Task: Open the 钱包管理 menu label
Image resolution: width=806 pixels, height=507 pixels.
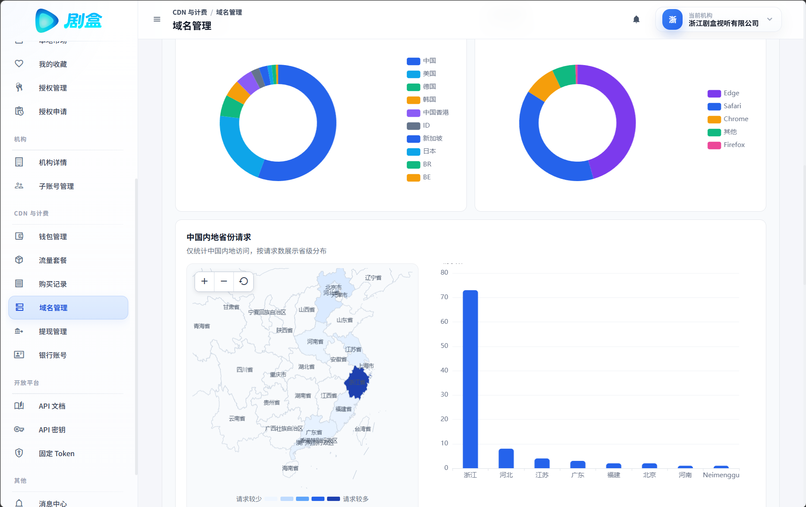Action: coord(53,237)
